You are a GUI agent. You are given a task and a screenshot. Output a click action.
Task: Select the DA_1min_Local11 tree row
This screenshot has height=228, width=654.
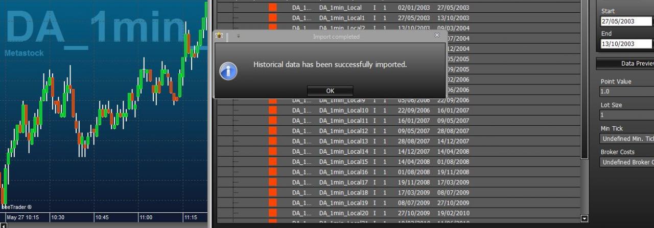[399, 121]
